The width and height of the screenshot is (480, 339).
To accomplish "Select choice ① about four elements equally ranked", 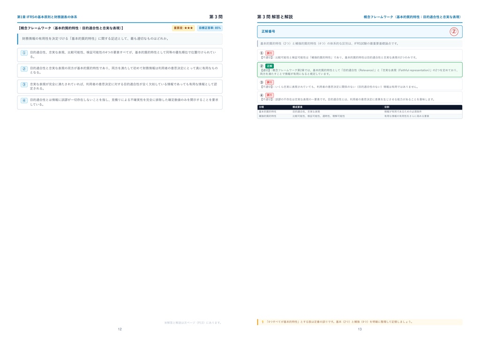I will (120, 55).
